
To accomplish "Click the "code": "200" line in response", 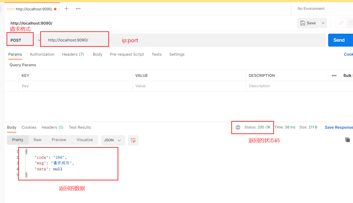I will (51, 157).
